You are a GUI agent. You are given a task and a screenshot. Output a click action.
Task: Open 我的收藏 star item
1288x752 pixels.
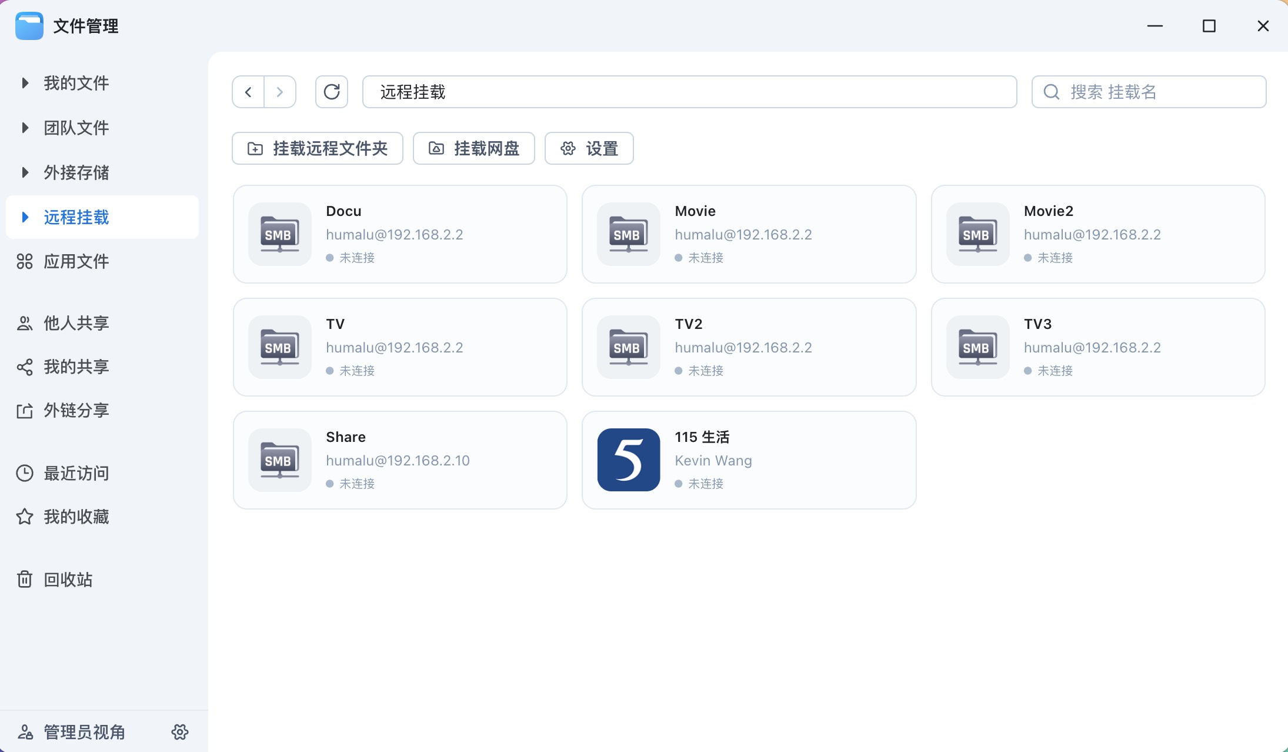[76, 517]
